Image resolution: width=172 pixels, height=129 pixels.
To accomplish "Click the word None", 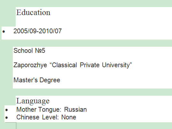I will (x=69, y=117).
